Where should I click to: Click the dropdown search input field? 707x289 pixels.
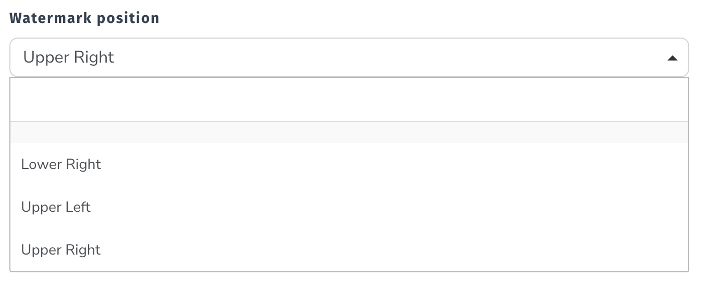point(349,100)
